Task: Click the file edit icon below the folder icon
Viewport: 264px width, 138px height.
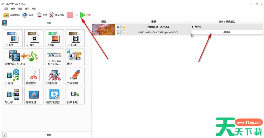Action: [124, 33]
